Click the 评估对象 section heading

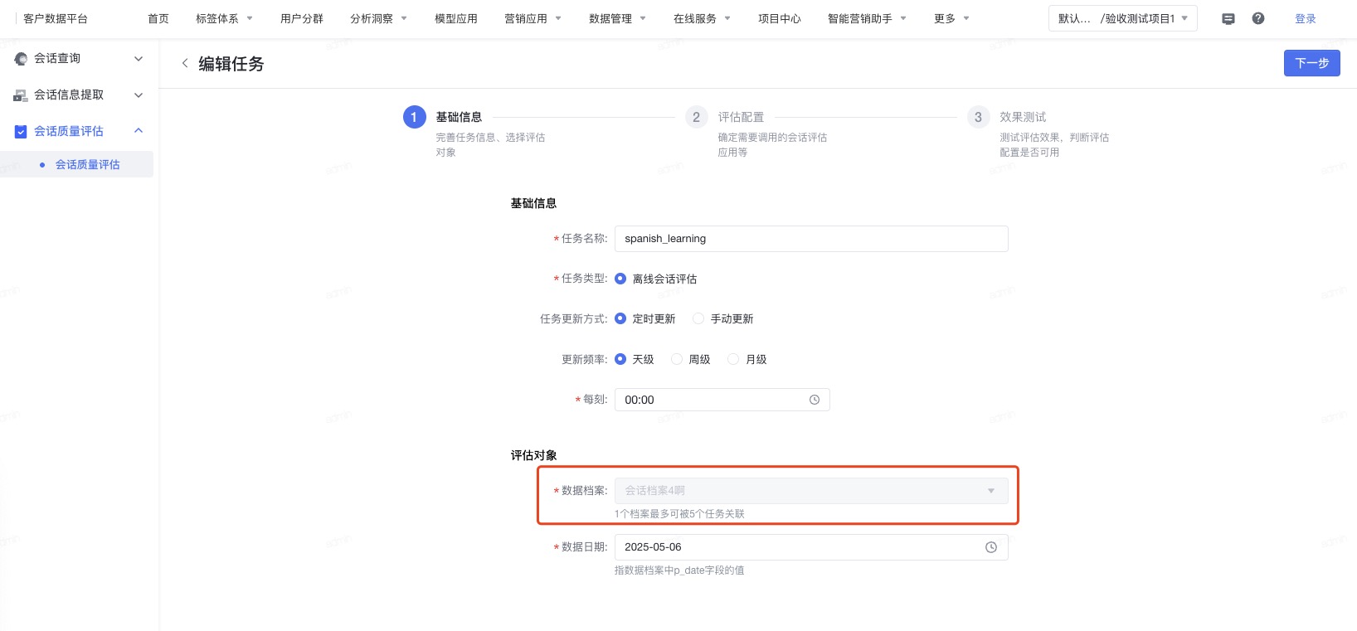534,455
